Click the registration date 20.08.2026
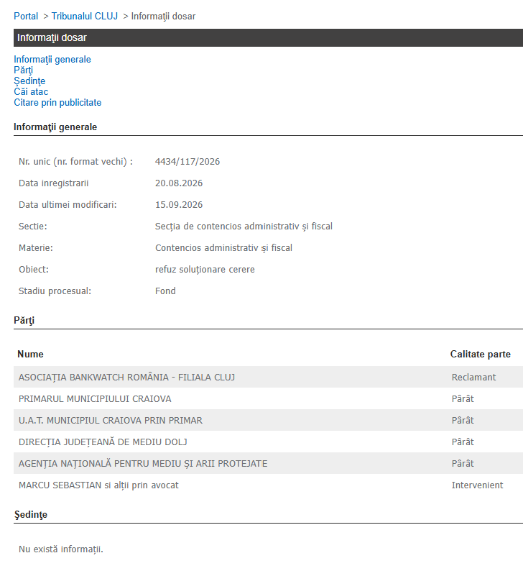The width and height of the screenshot is (523, 571). [179, 183]
